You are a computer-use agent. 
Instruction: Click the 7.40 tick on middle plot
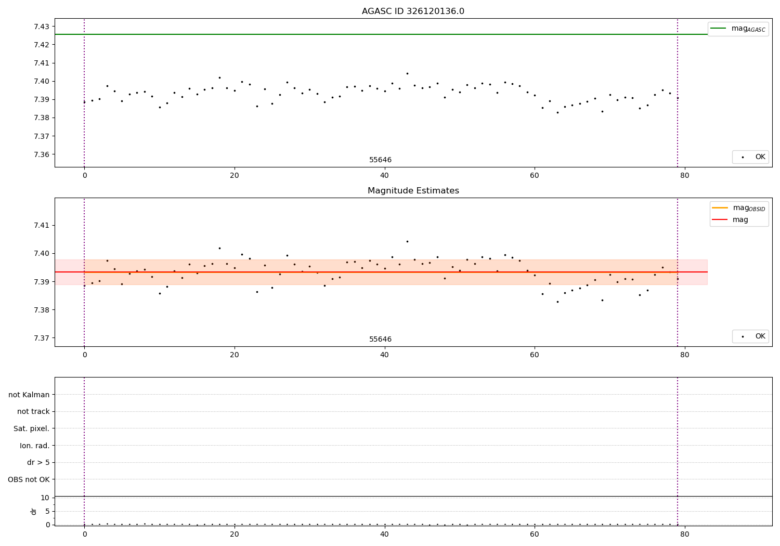pos(42,253)
